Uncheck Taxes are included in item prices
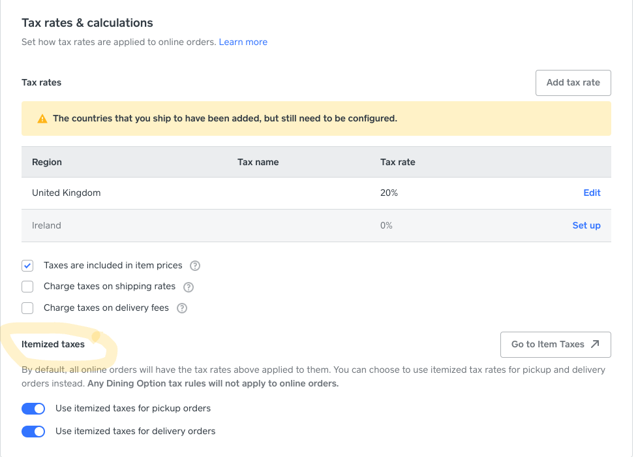The image size is (638, 457). click(27, 266)
